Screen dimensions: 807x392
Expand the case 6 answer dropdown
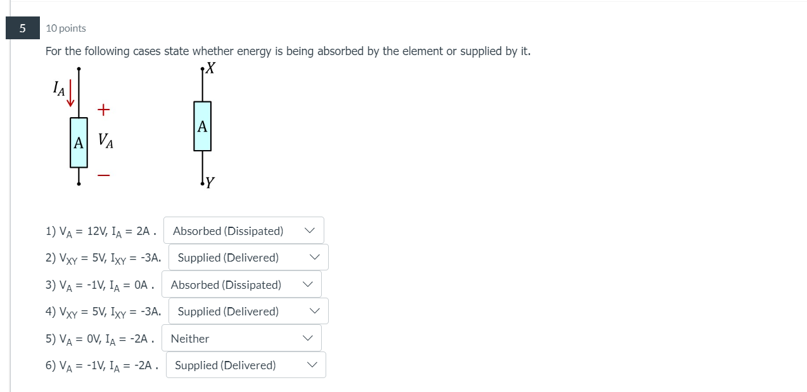[x=311, y=365]
